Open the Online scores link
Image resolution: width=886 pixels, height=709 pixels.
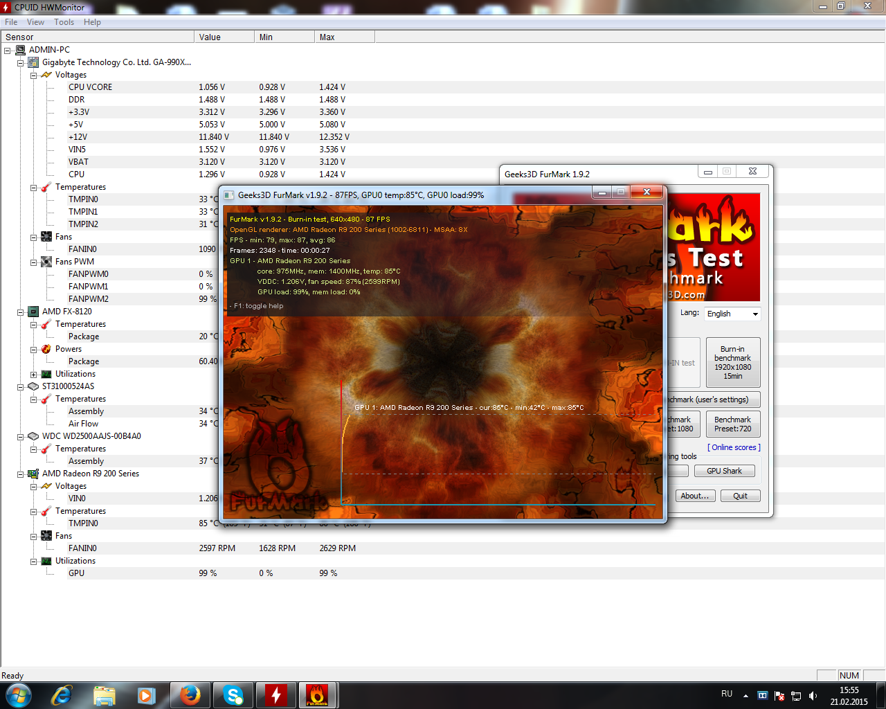click(x=734, y=447)
